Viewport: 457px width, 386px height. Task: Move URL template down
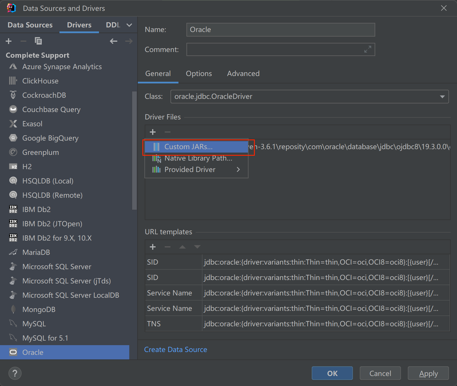(197, 247)
